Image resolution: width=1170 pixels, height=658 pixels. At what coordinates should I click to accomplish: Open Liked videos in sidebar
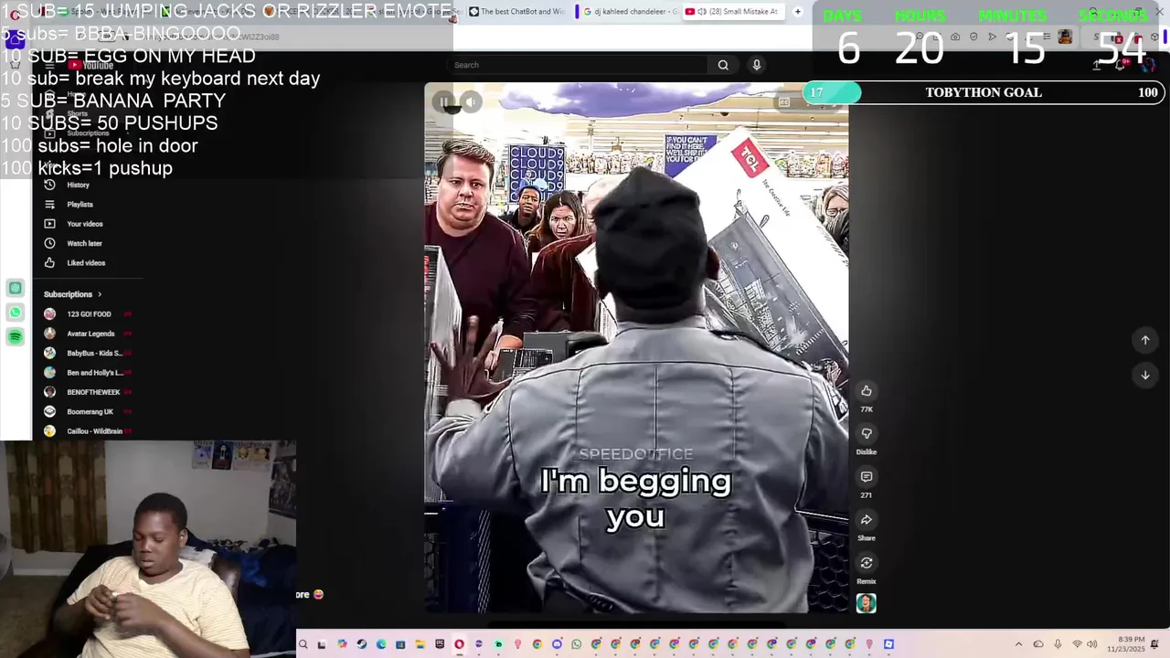(x=86, y=263)
